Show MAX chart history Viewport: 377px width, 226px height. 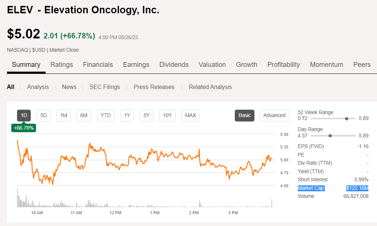[190, 115]
